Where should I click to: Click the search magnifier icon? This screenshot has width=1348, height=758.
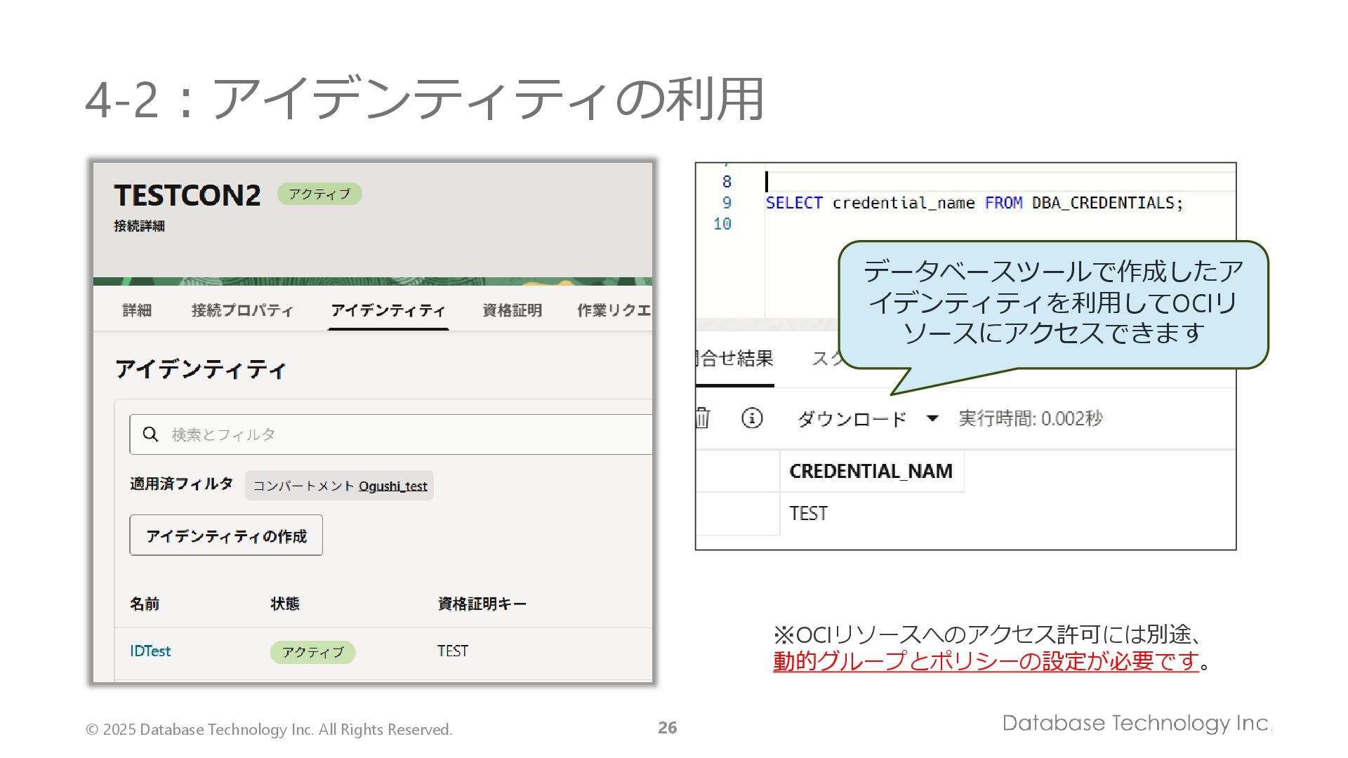point(150,434)
